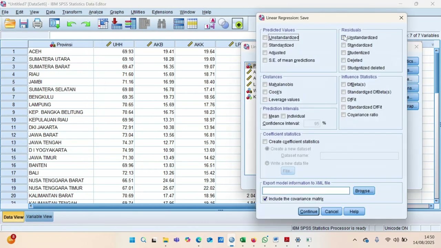Open the Graphs menu
The height and width of the screenshot is (248, 441).
117,12
